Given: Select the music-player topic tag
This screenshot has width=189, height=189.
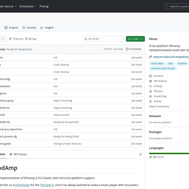Looking at the screenshot, I should pyautogui.click(x=157, y=63).
